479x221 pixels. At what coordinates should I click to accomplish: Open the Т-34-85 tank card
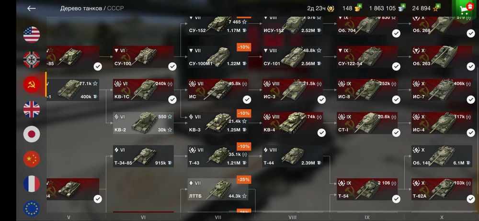(x=143, y=156)
